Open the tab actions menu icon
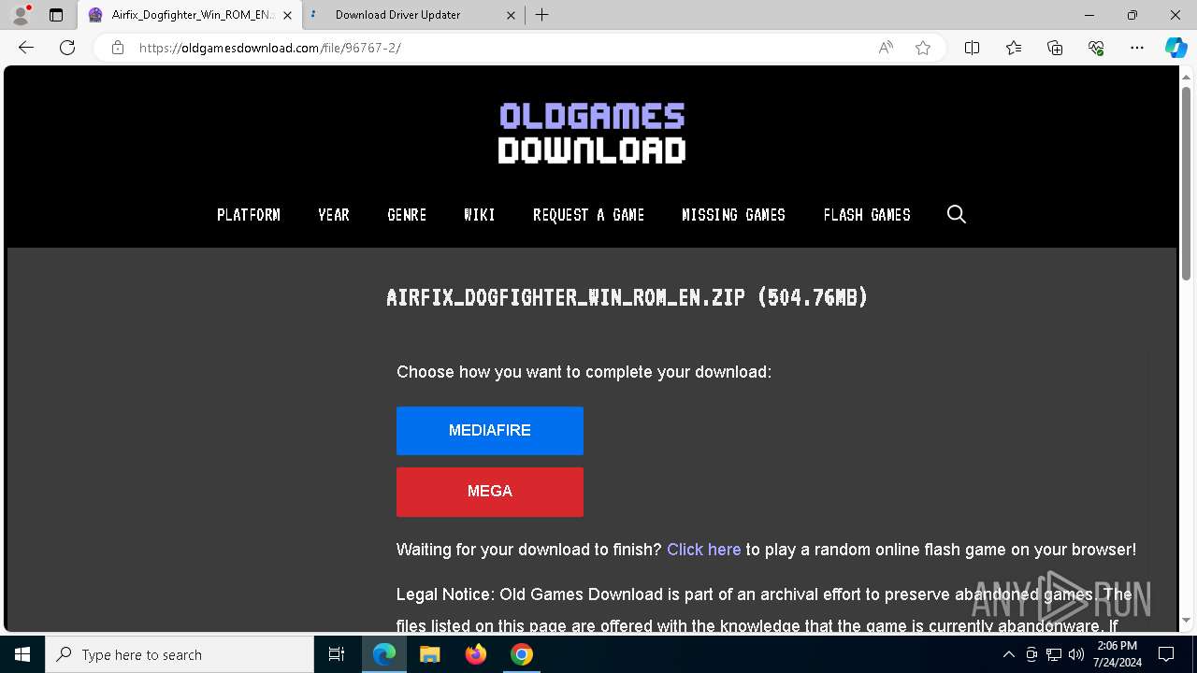This screenshot has width=1197, height=673. 56,15
